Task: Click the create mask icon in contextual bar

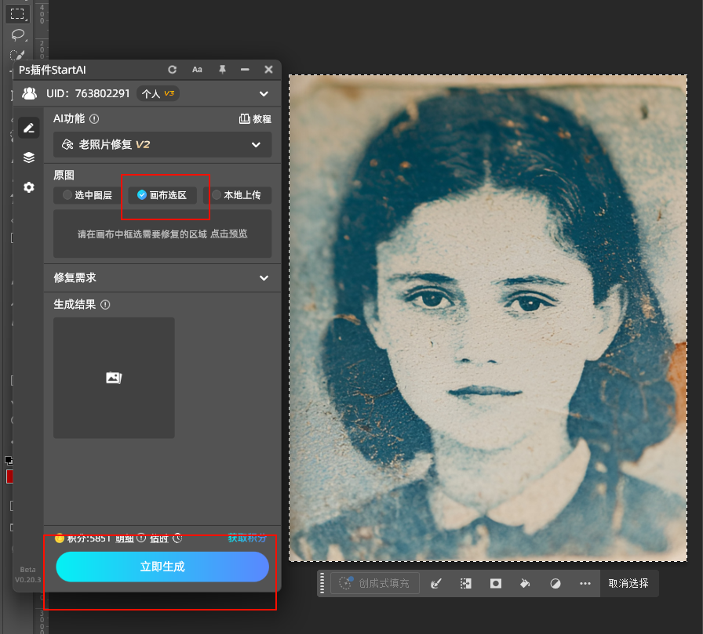Action: [x=496, y=583]
